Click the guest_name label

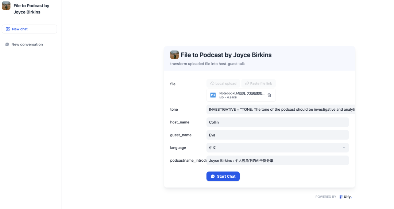coord(181,135)
